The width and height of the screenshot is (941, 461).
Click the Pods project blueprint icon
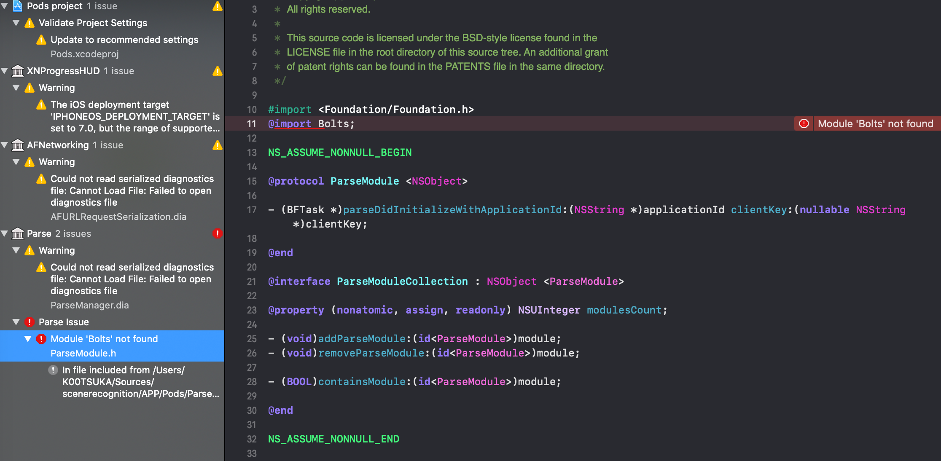point(18,6)
